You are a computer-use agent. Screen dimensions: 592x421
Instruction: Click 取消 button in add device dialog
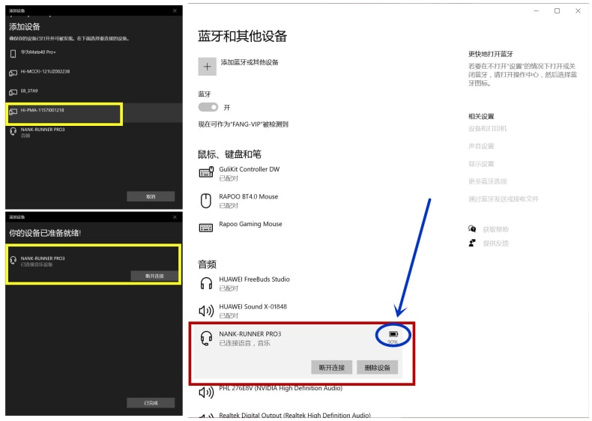[x=151, y=197]
